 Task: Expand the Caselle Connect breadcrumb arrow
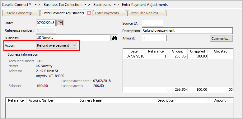click(x=35, y=5)
